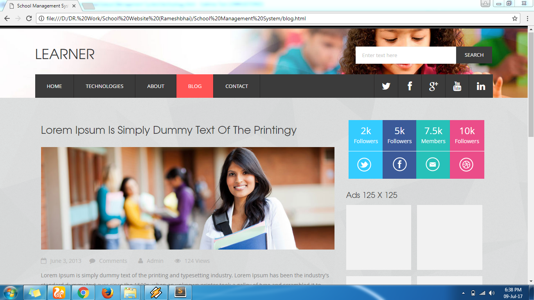Open the sticky notes icon in the taskbar
The width and height of the screenshot is (534, 300).
(x=35, y=293)
